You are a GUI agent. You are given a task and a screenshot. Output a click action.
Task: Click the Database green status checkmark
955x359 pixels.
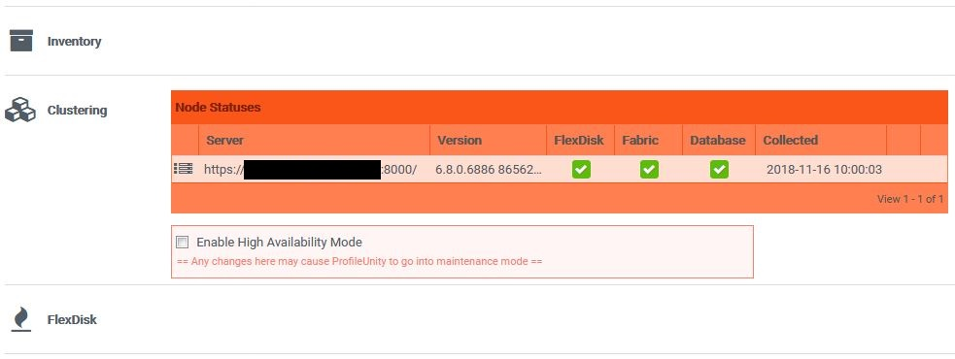click(719, 169)
